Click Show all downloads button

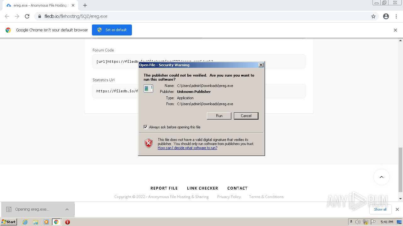tap(380, 209)
